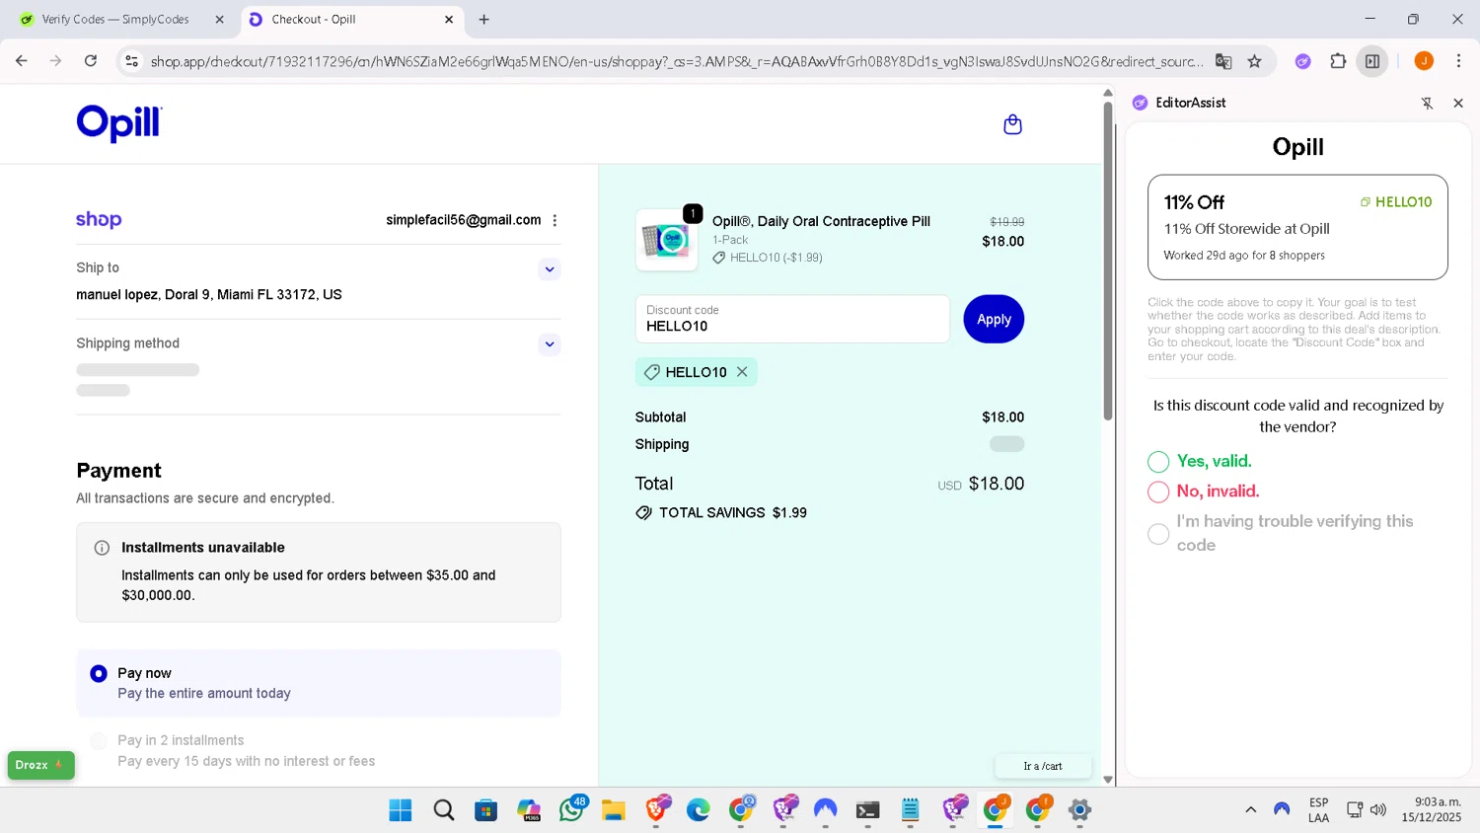This screenshot has height=833, width=1480.
Task: Mark the code as Yes, valid
Action: (1158, 462)
